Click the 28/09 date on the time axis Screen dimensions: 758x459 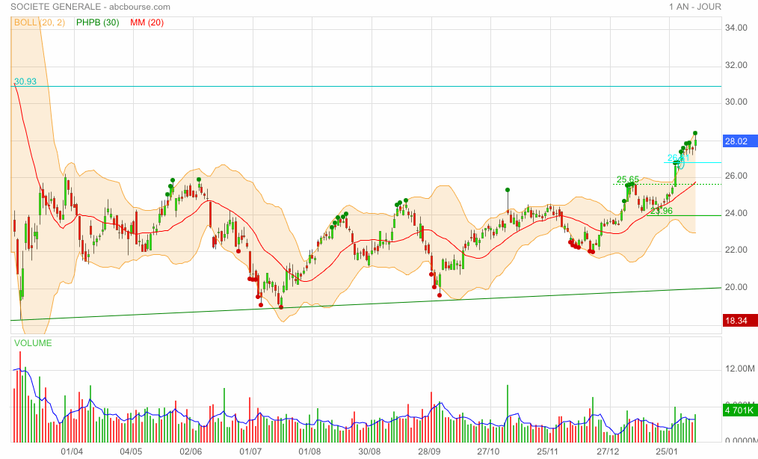(429, 452)
